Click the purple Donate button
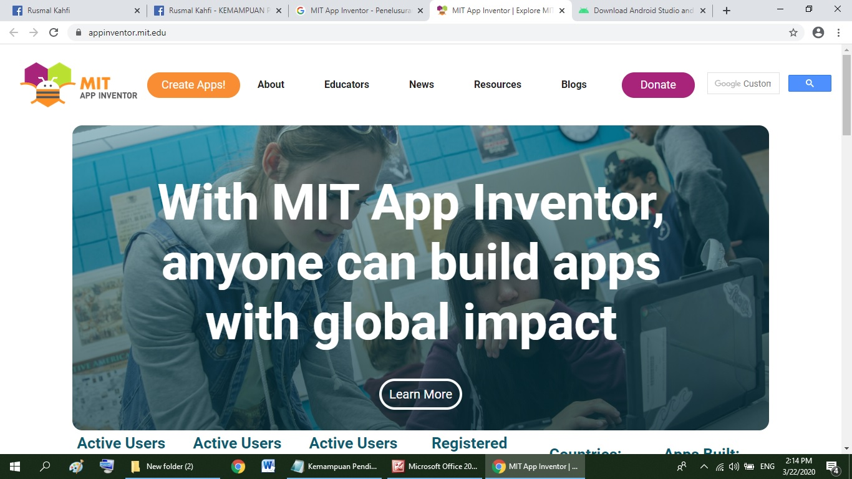This screenshot has height=479, width=852. point(658,85)
